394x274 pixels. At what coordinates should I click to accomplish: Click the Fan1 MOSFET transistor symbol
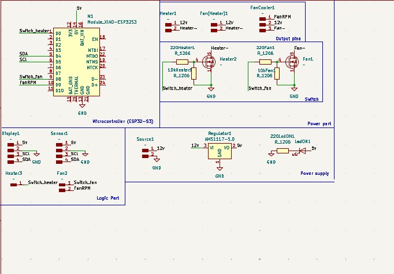tap(292, 62)
